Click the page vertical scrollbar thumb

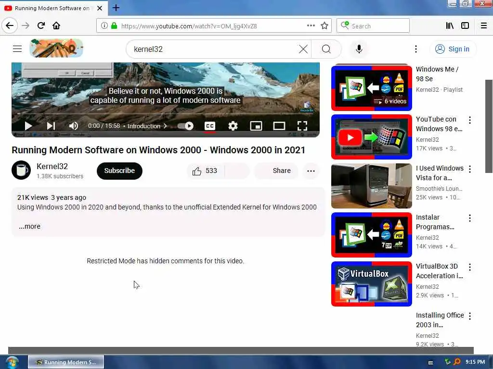click(489, 126)
